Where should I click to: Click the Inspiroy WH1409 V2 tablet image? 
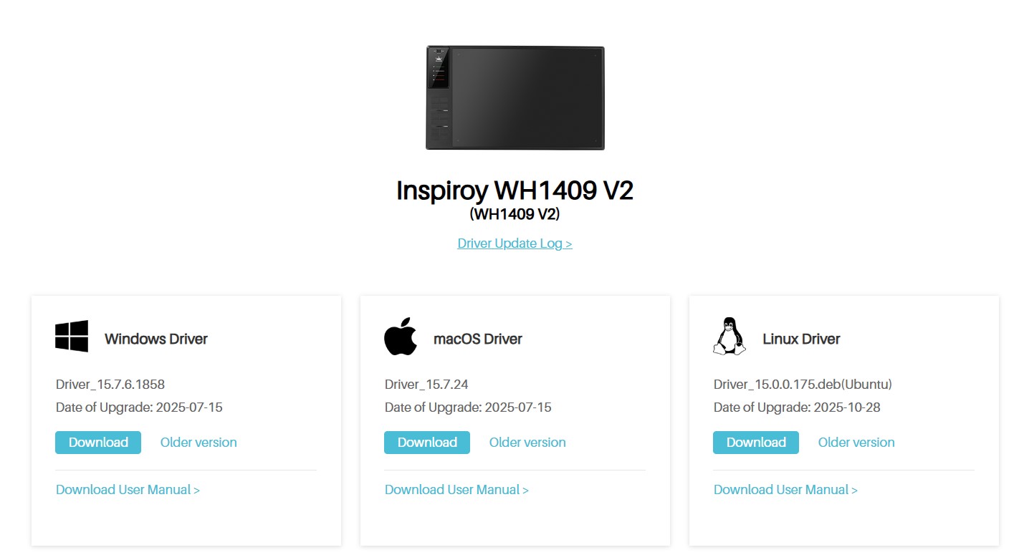tap(515, 98)
